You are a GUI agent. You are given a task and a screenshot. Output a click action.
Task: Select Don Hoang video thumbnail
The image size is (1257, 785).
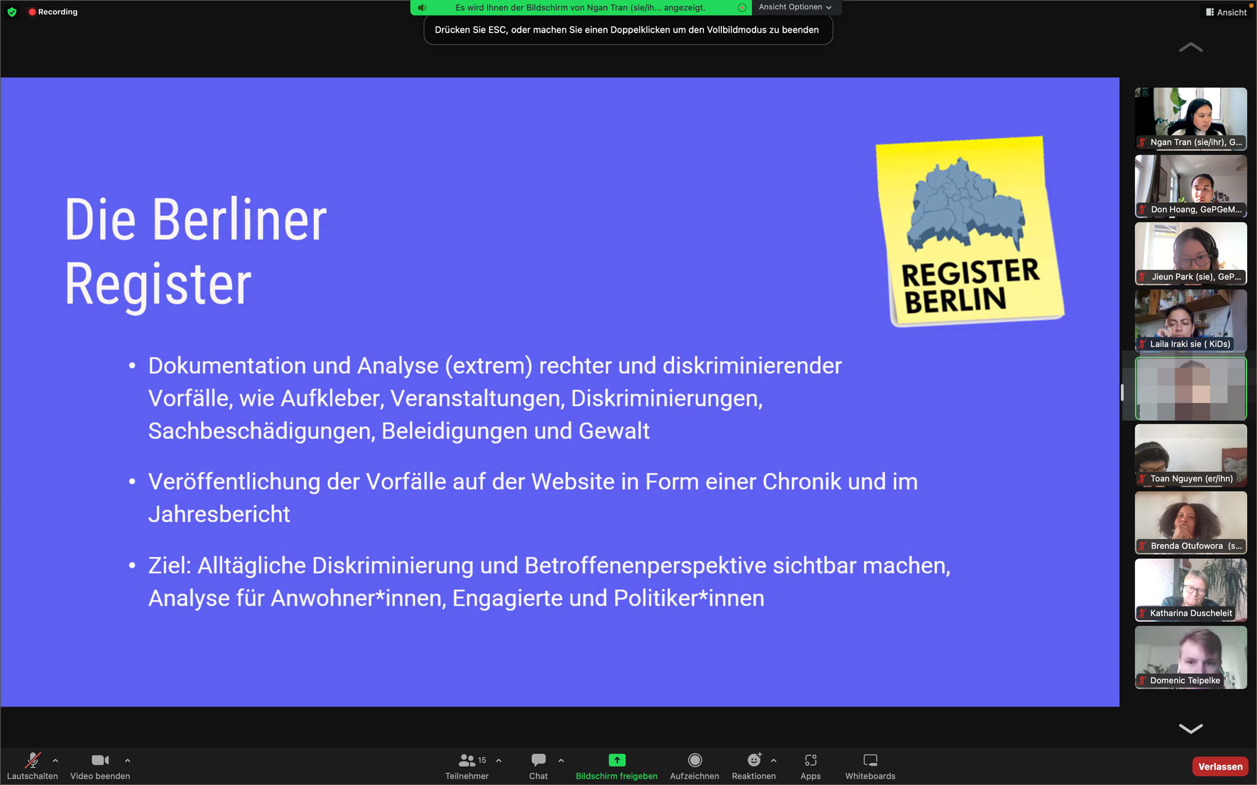point(1191,186)
